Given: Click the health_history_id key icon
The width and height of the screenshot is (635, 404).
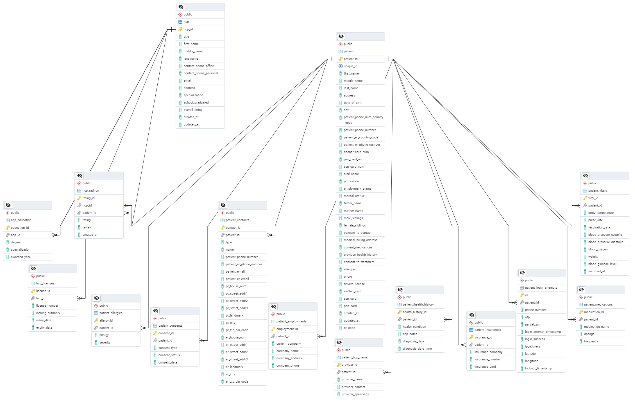Looking at the screenshot, I should click(400, 312).
